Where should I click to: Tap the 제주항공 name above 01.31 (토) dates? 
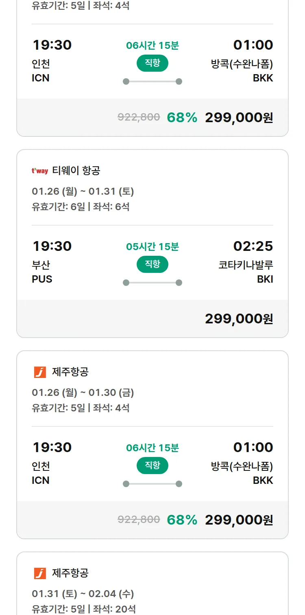click(70, 573)
